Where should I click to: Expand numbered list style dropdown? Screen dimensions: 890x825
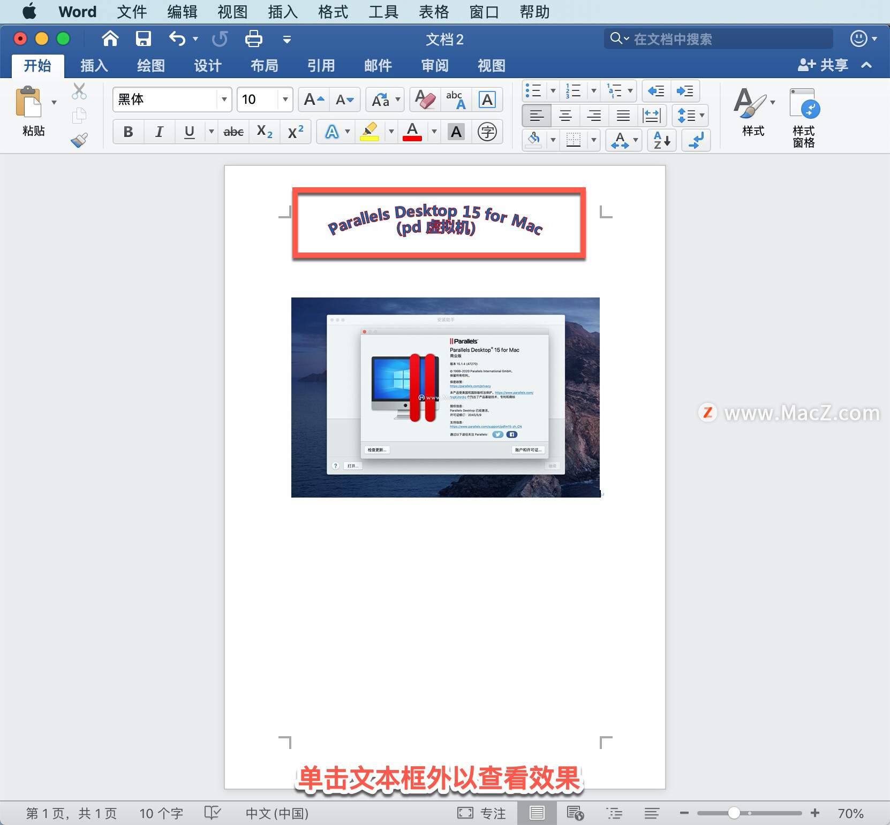tap(593, 91)
